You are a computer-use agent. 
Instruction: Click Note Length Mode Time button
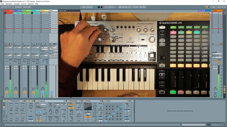[71, 108]
